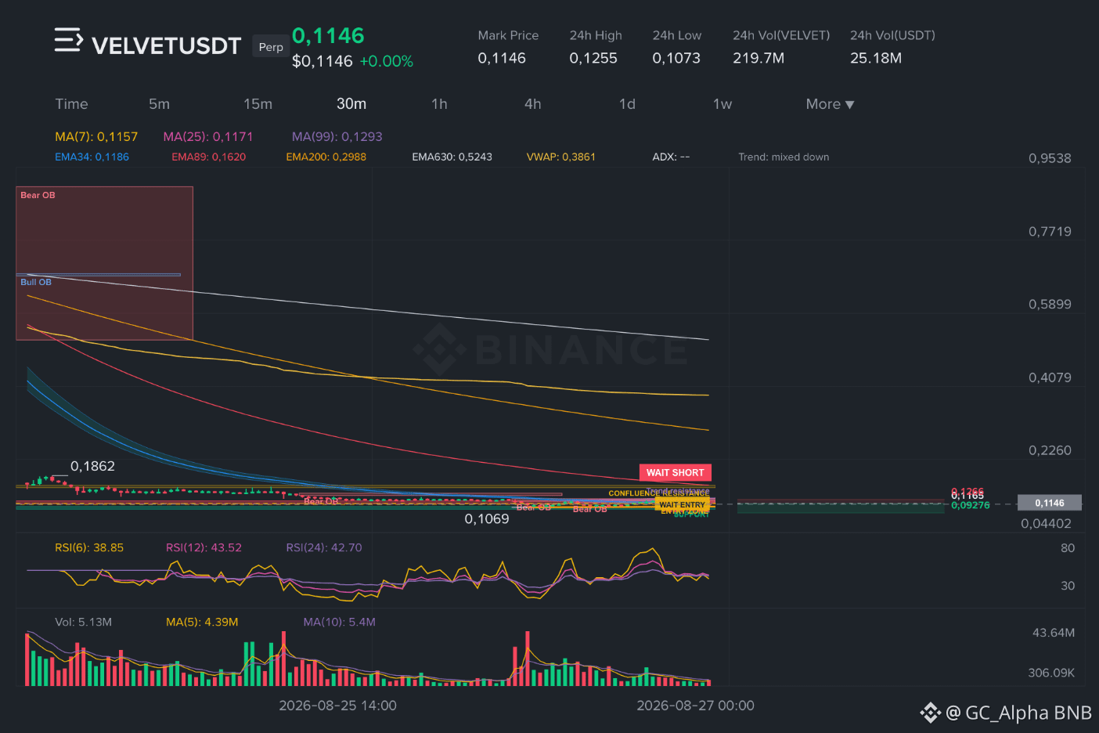
Task: Click the large green 0,1146 last price
Action: (328, 36)
